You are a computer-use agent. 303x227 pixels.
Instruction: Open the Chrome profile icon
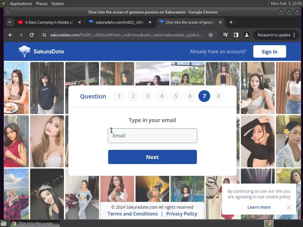pyautogui.click(x=246, y=35)
